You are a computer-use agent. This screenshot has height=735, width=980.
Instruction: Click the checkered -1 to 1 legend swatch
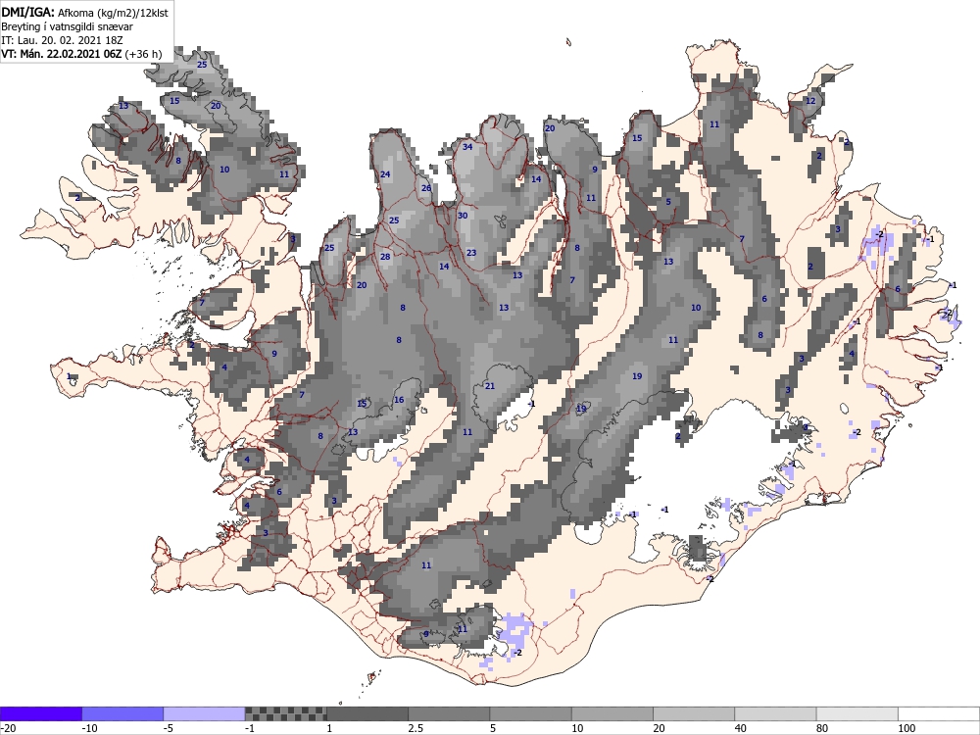click(x=285, y=713)
